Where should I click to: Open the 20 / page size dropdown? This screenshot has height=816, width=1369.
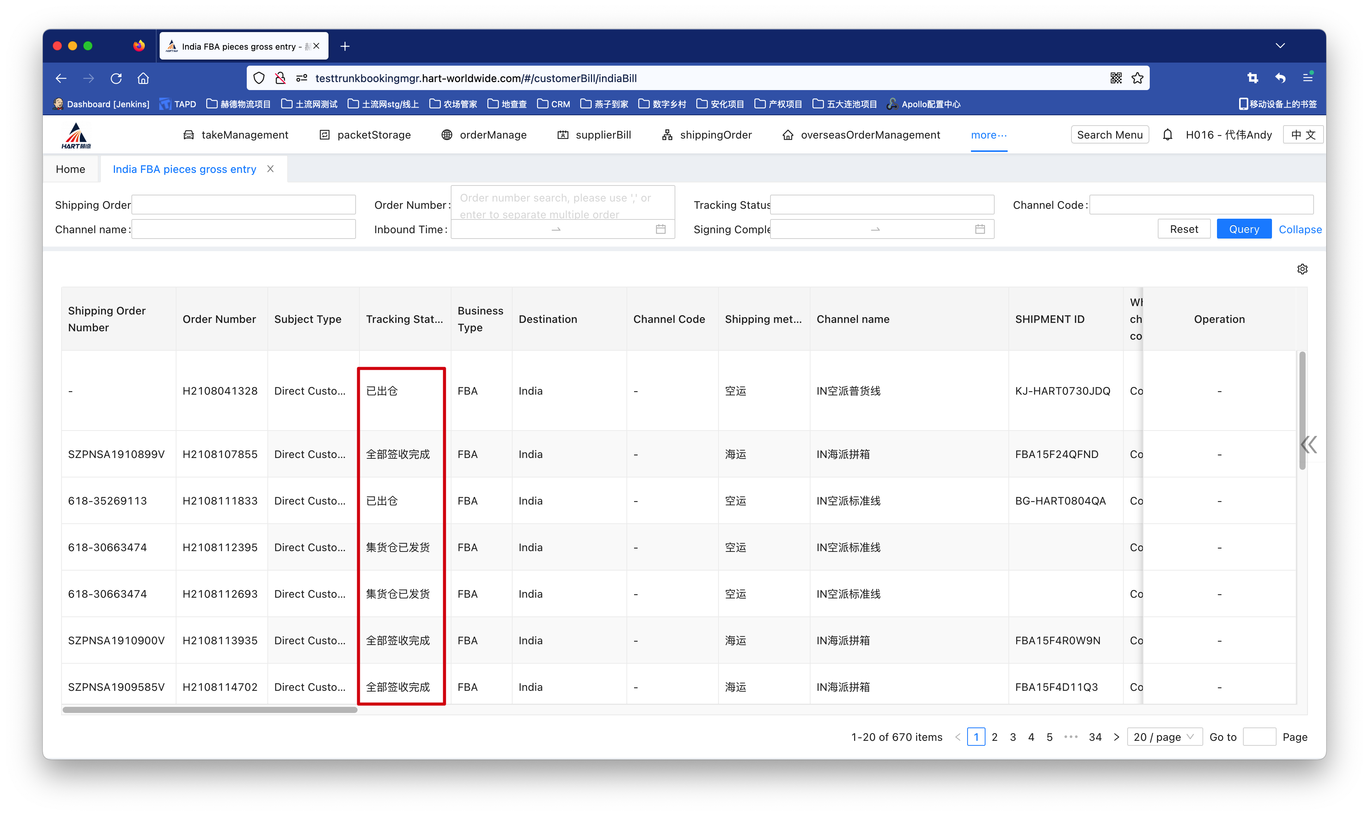point(1164,737)
